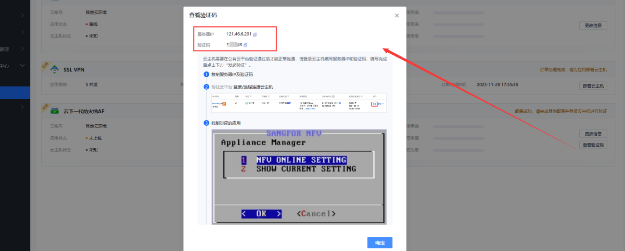Expand the sidebar chevron below the highlighted item
This screenshot has width=625, height=251.
click(23, 107)
